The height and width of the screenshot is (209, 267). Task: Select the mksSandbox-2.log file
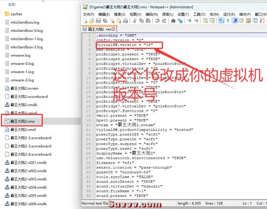tap(24, 47)
